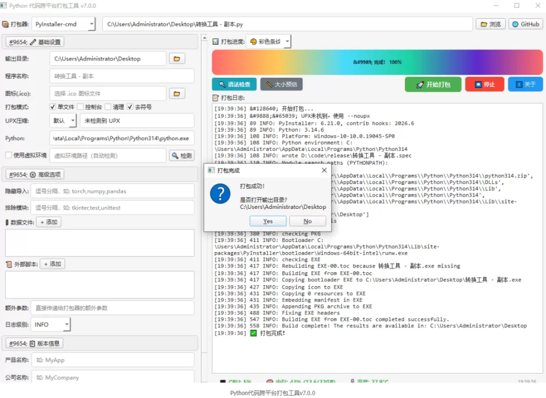Toggle the 控制台 checkbox
This screenshot has width=546, height=398.
pyautogui.click(x=81, y=107)
